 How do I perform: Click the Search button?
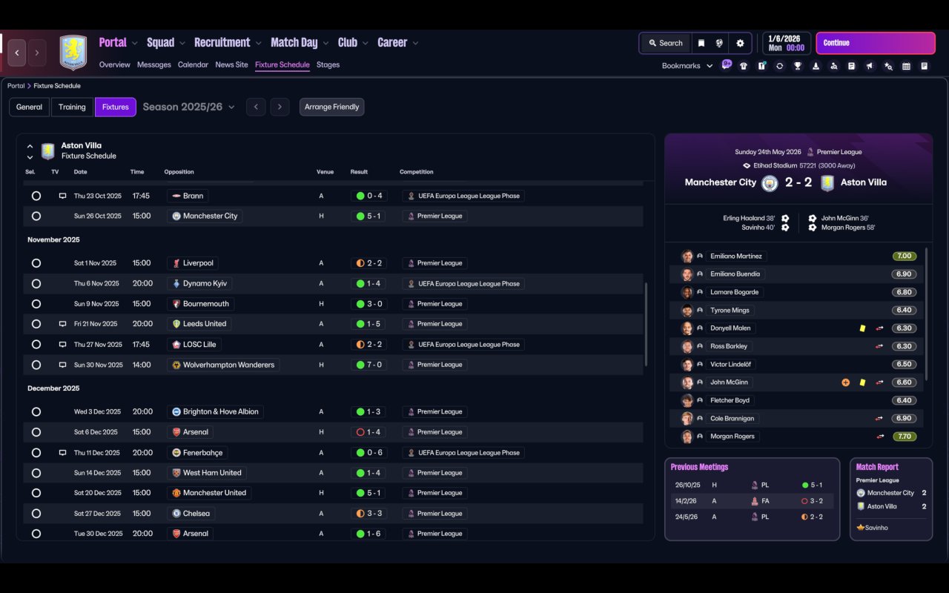[x=665, y=43]
